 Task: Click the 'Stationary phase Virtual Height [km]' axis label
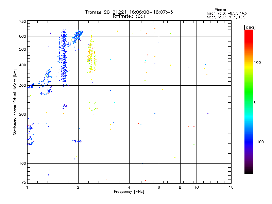pos(15,102)
